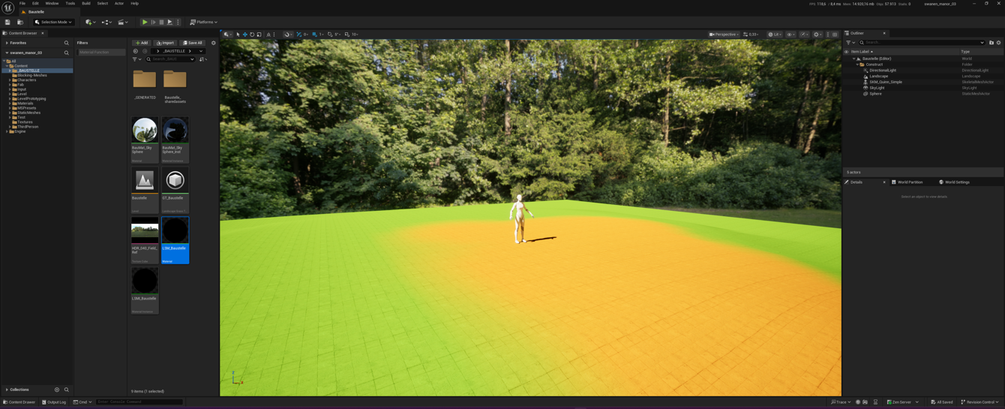The height and width of the screenshot is (409, 1005).
Task: Click the Save current level icon
Action: (7, 23)
